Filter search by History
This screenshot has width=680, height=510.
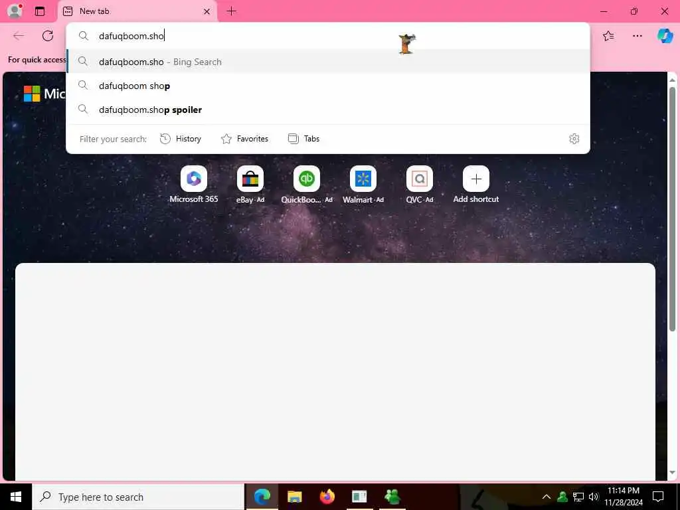[x=181, y=139]
